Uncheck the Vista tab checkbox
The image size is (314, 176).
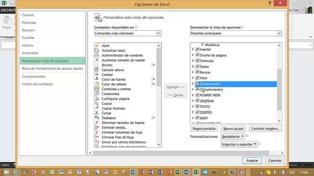(x=197, y=78)
